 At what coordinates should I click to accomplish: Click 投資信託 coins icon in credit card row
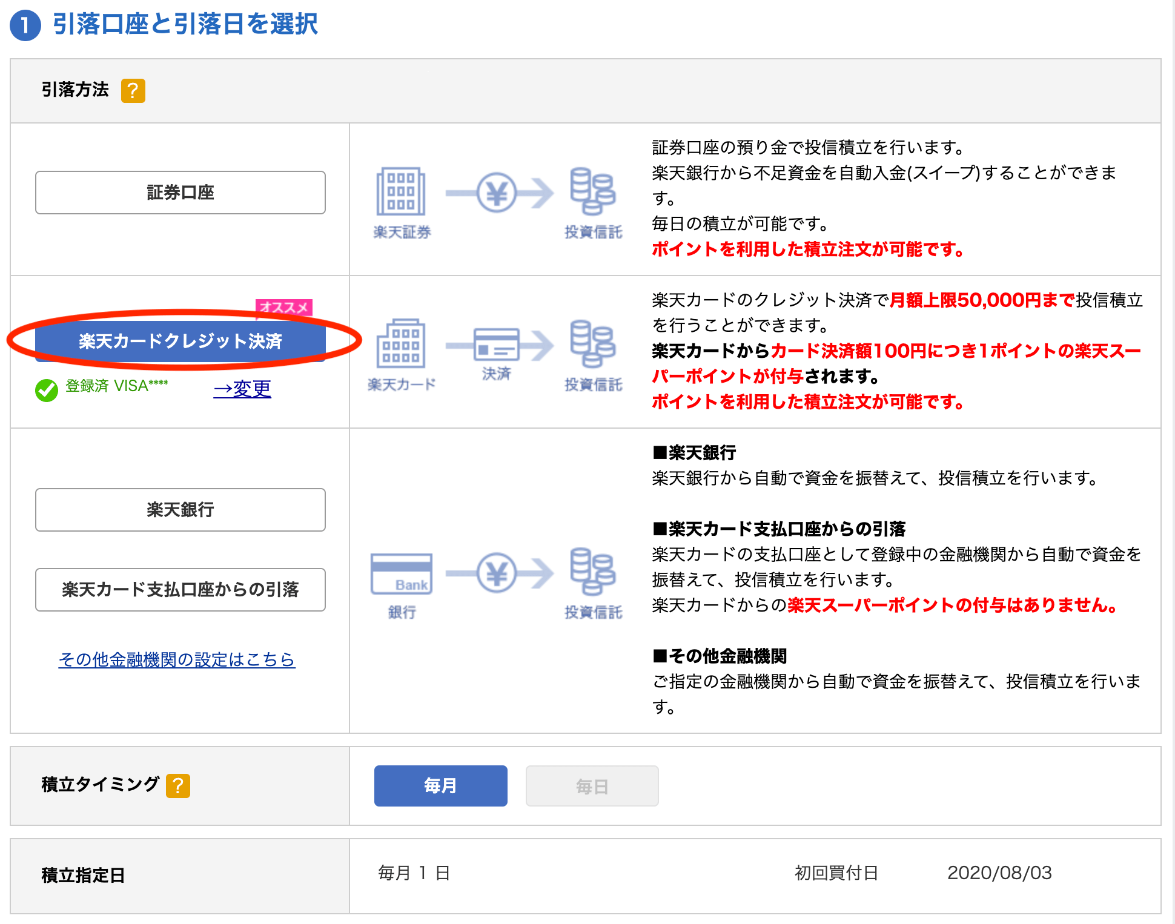coord(593,343)
